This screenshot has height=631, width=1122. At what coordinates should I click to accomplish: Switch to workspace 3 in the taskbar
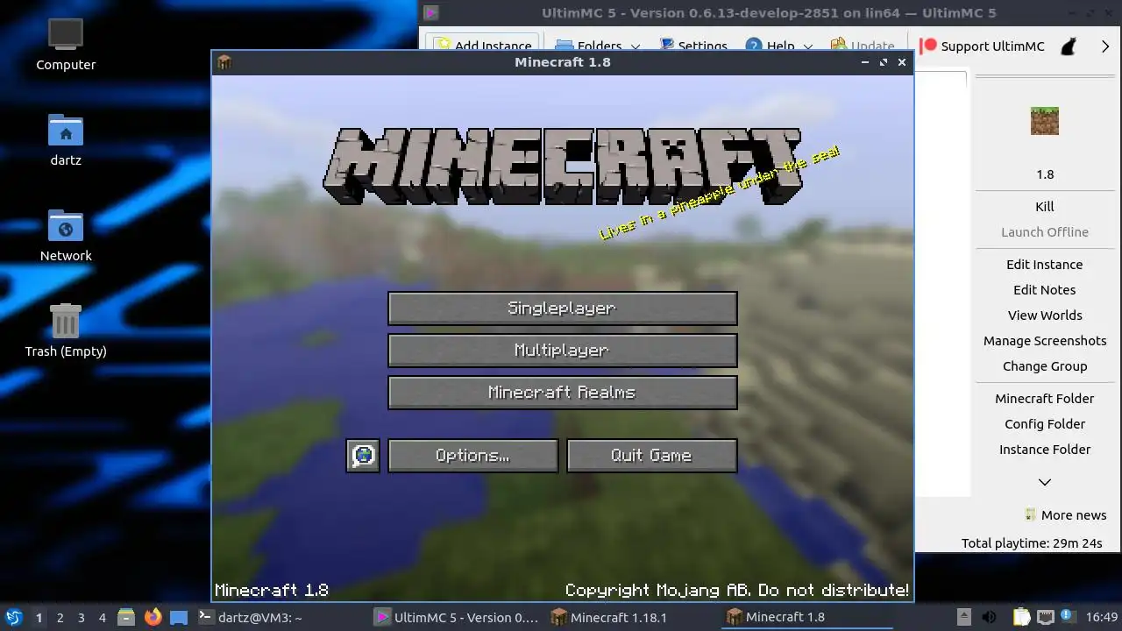click(81, 617)
